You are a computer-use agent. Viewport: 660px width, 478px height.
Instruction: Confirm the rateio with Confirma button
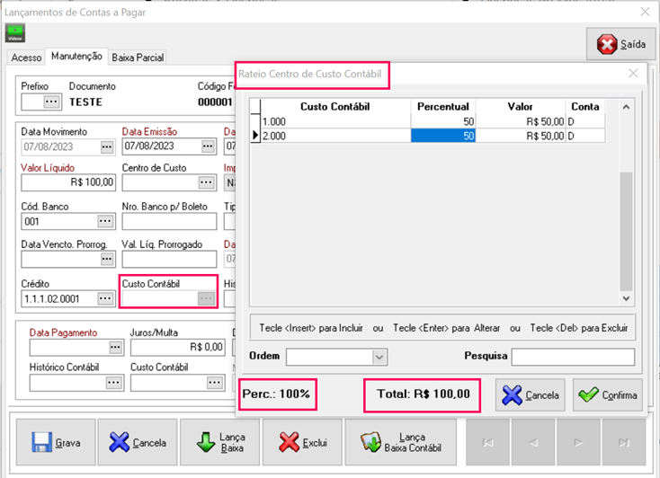tap(607, 395)
